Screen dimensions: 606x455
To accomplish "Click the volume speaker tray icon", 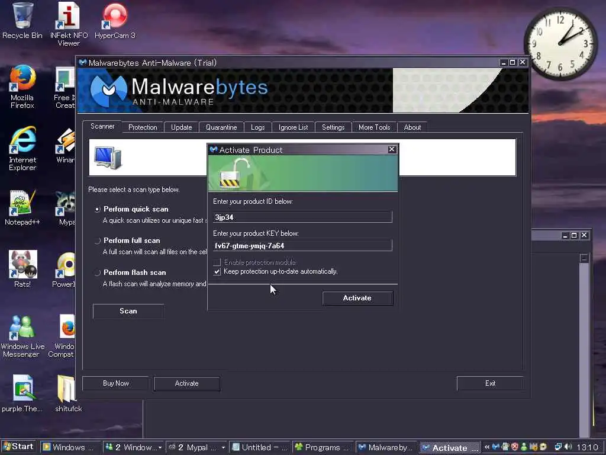I will point(568,447).
